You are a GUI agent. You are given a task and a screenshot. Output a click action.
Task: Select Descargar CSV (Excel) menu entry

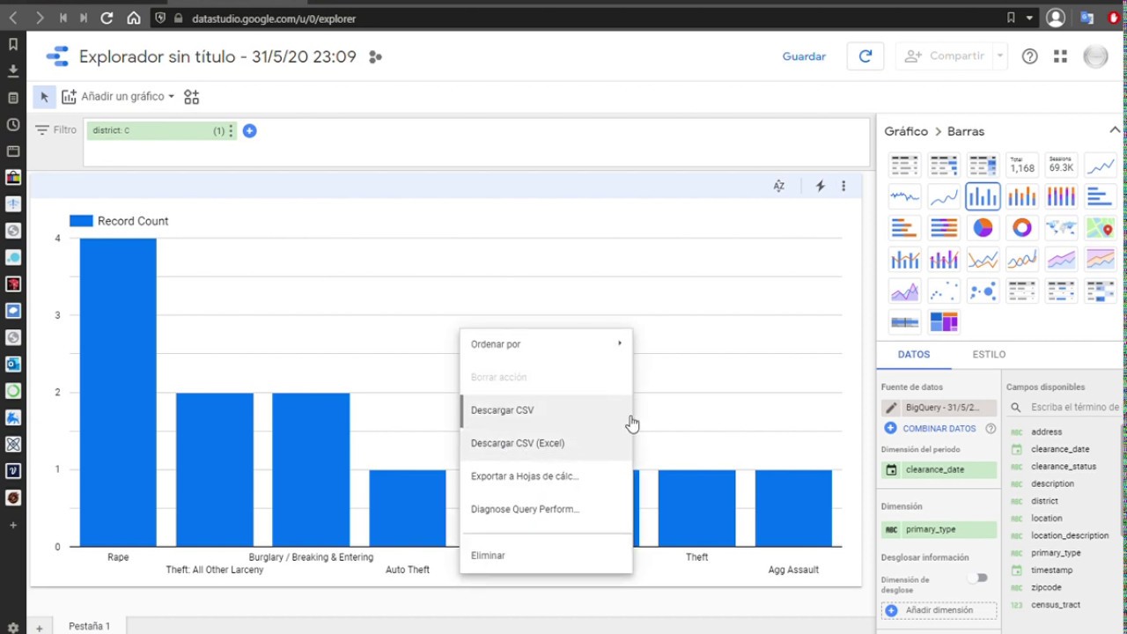coord(546,443)
